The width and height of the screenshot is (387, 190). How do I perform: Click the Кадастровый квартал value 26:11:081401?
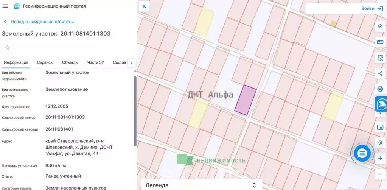(59, 129)
